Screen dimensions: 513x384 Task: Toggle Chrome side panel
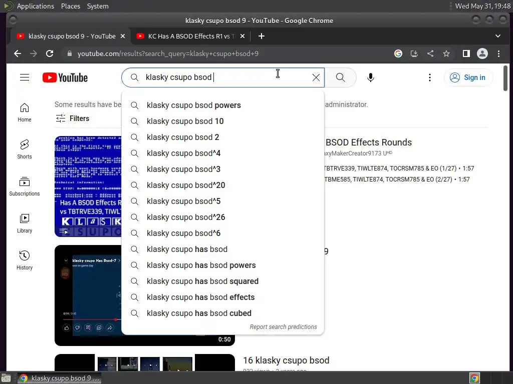point(466,53)
